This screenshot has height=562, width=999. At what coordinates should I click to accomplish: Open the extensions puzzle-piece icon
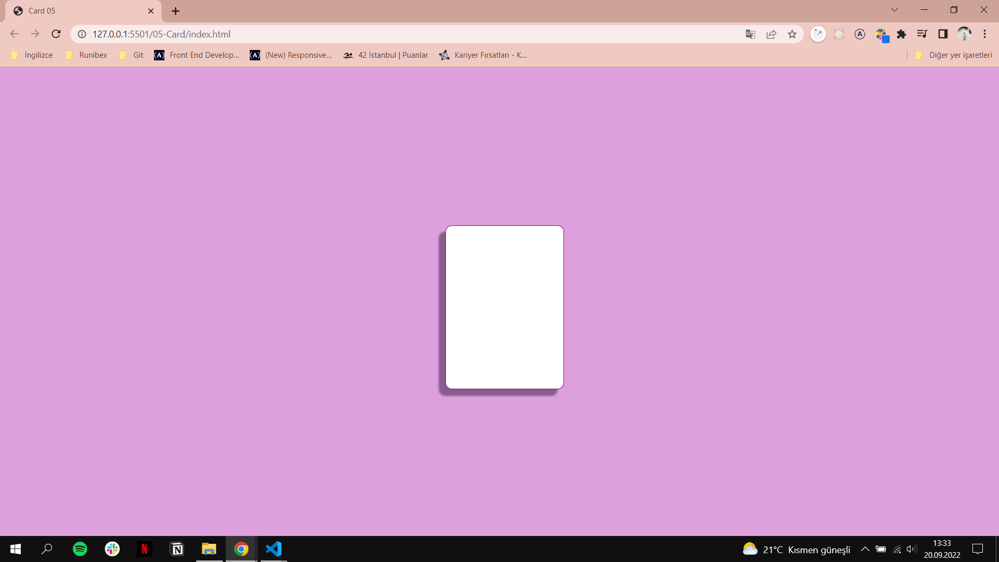(902, 34)
